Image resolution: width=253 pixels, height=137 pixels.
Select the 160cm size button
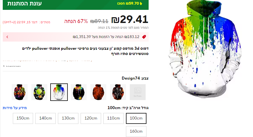136,132
